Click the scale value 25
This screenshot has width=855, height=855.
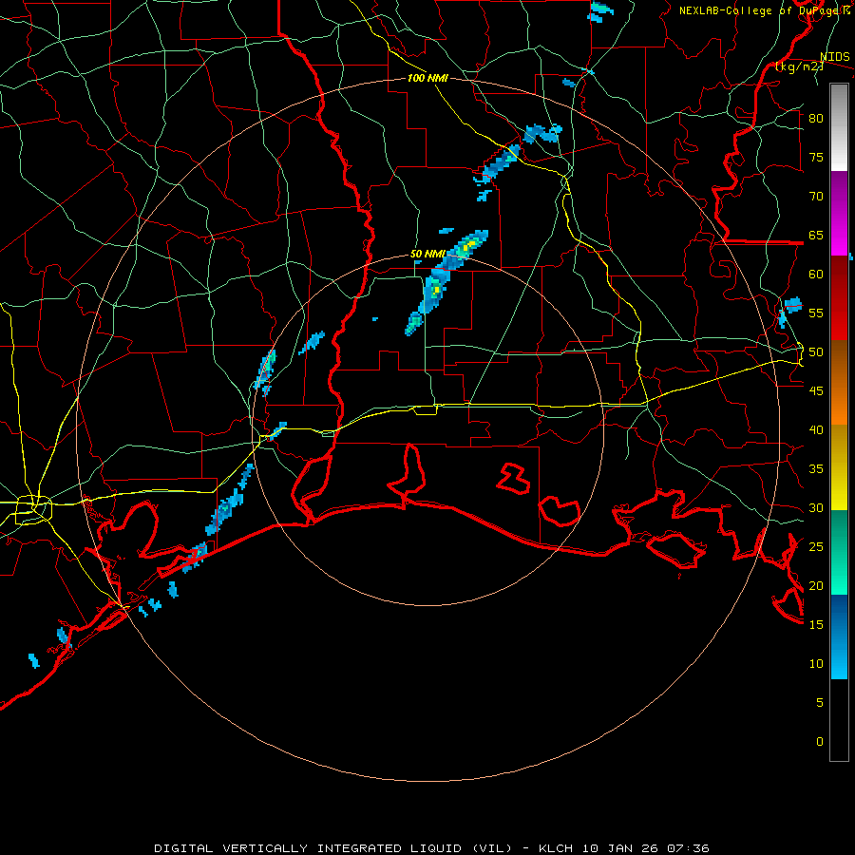(816, 547)
